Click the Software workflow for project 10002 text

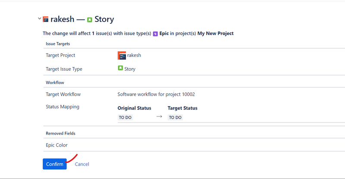[x=159, y=94]
